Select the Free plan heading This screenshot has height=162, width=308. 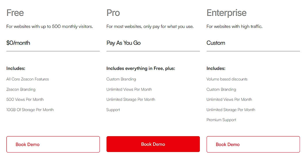pos(15,13)
